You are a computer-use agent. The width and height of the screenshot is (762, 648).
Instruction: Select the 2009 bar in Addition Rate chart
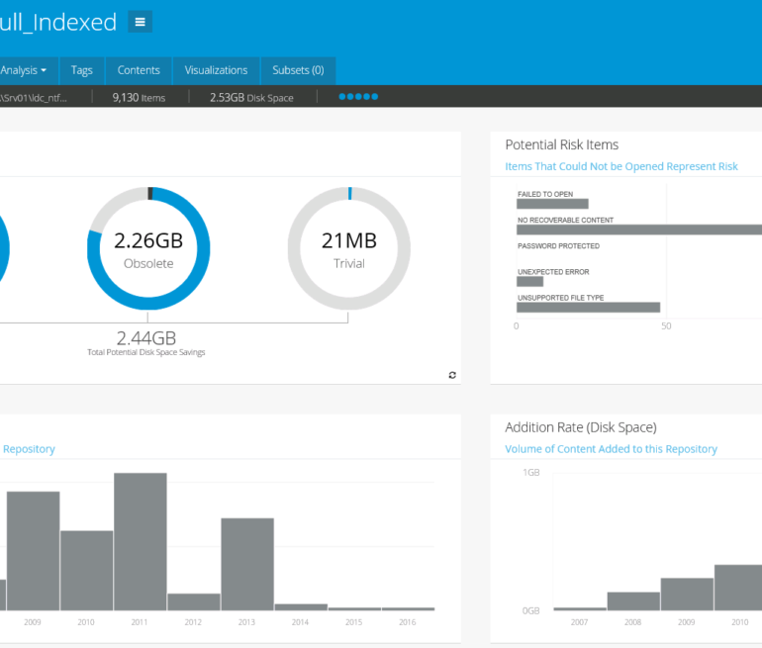coord(687,594)
